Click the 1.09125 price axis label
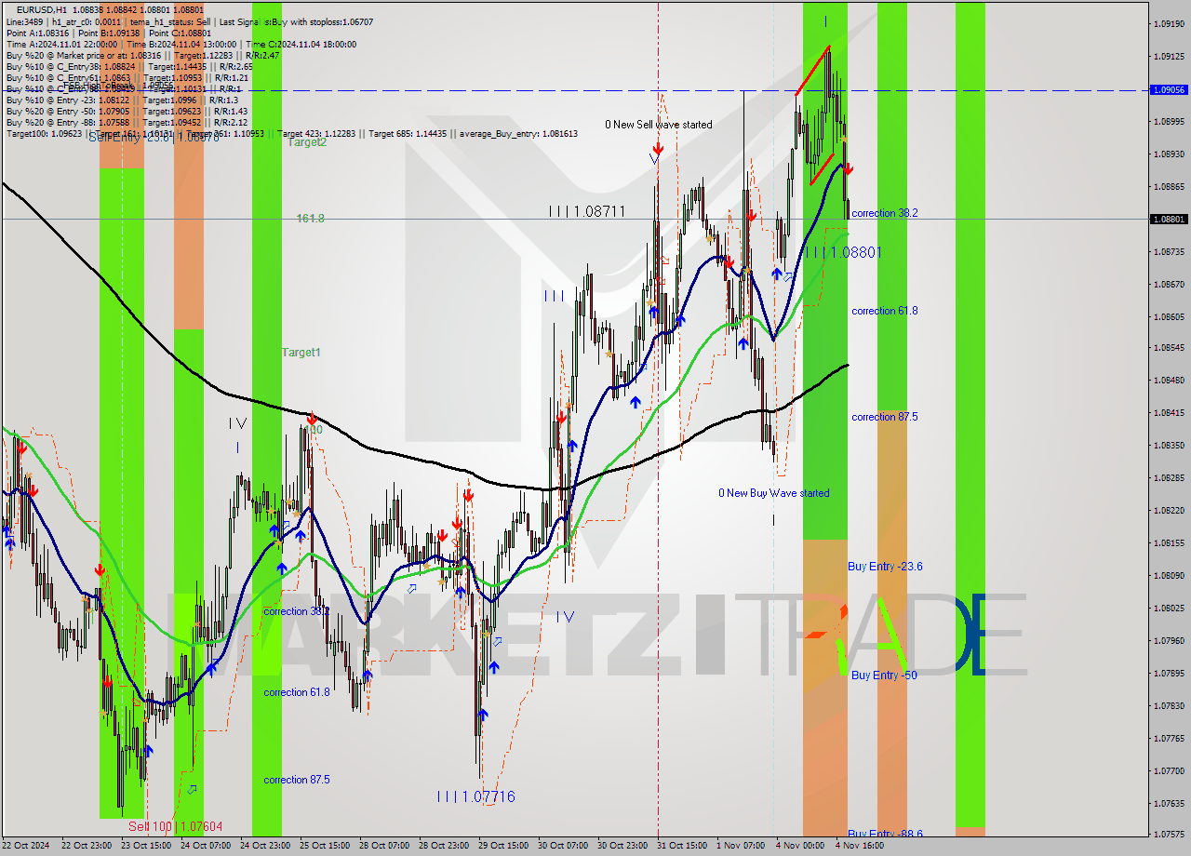 [x=1169, y=56]
